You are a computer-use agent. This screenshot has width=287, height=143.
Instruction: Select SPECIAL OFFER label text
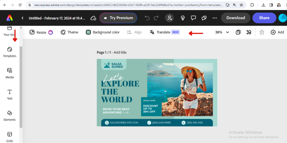pyautogui.click(x=149, y=100)
